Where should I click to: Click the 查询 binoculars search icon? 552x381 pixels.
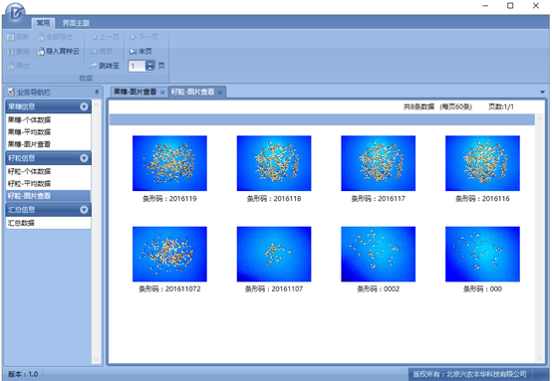11,52
